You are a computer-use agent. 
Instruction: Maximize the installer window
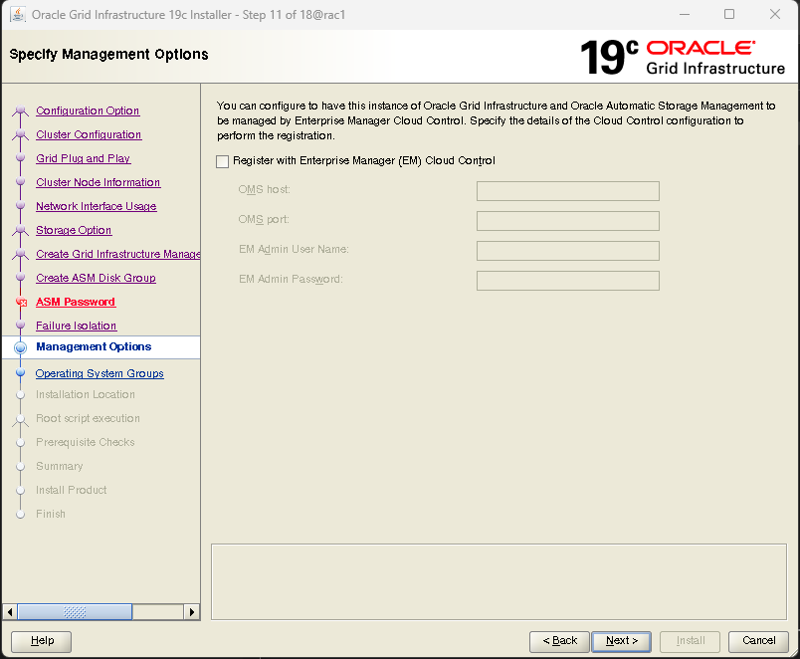click(x=729, y=14)
